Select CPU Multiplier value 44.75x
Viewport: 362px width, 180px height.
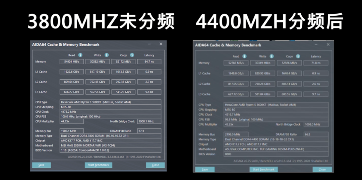(72, 121)
